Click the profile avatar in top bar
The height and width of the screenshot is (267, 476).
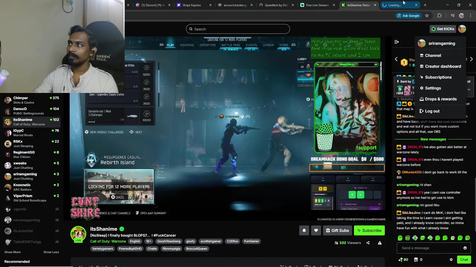tap(462, 29)
